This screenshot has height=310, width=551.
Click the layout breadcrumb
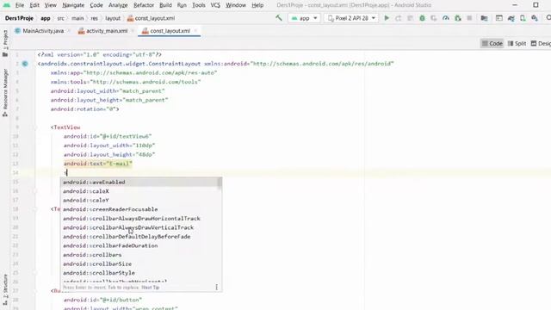113,18
